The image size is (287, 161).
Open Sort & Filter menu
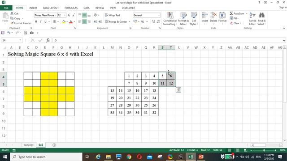coord(252,19)
